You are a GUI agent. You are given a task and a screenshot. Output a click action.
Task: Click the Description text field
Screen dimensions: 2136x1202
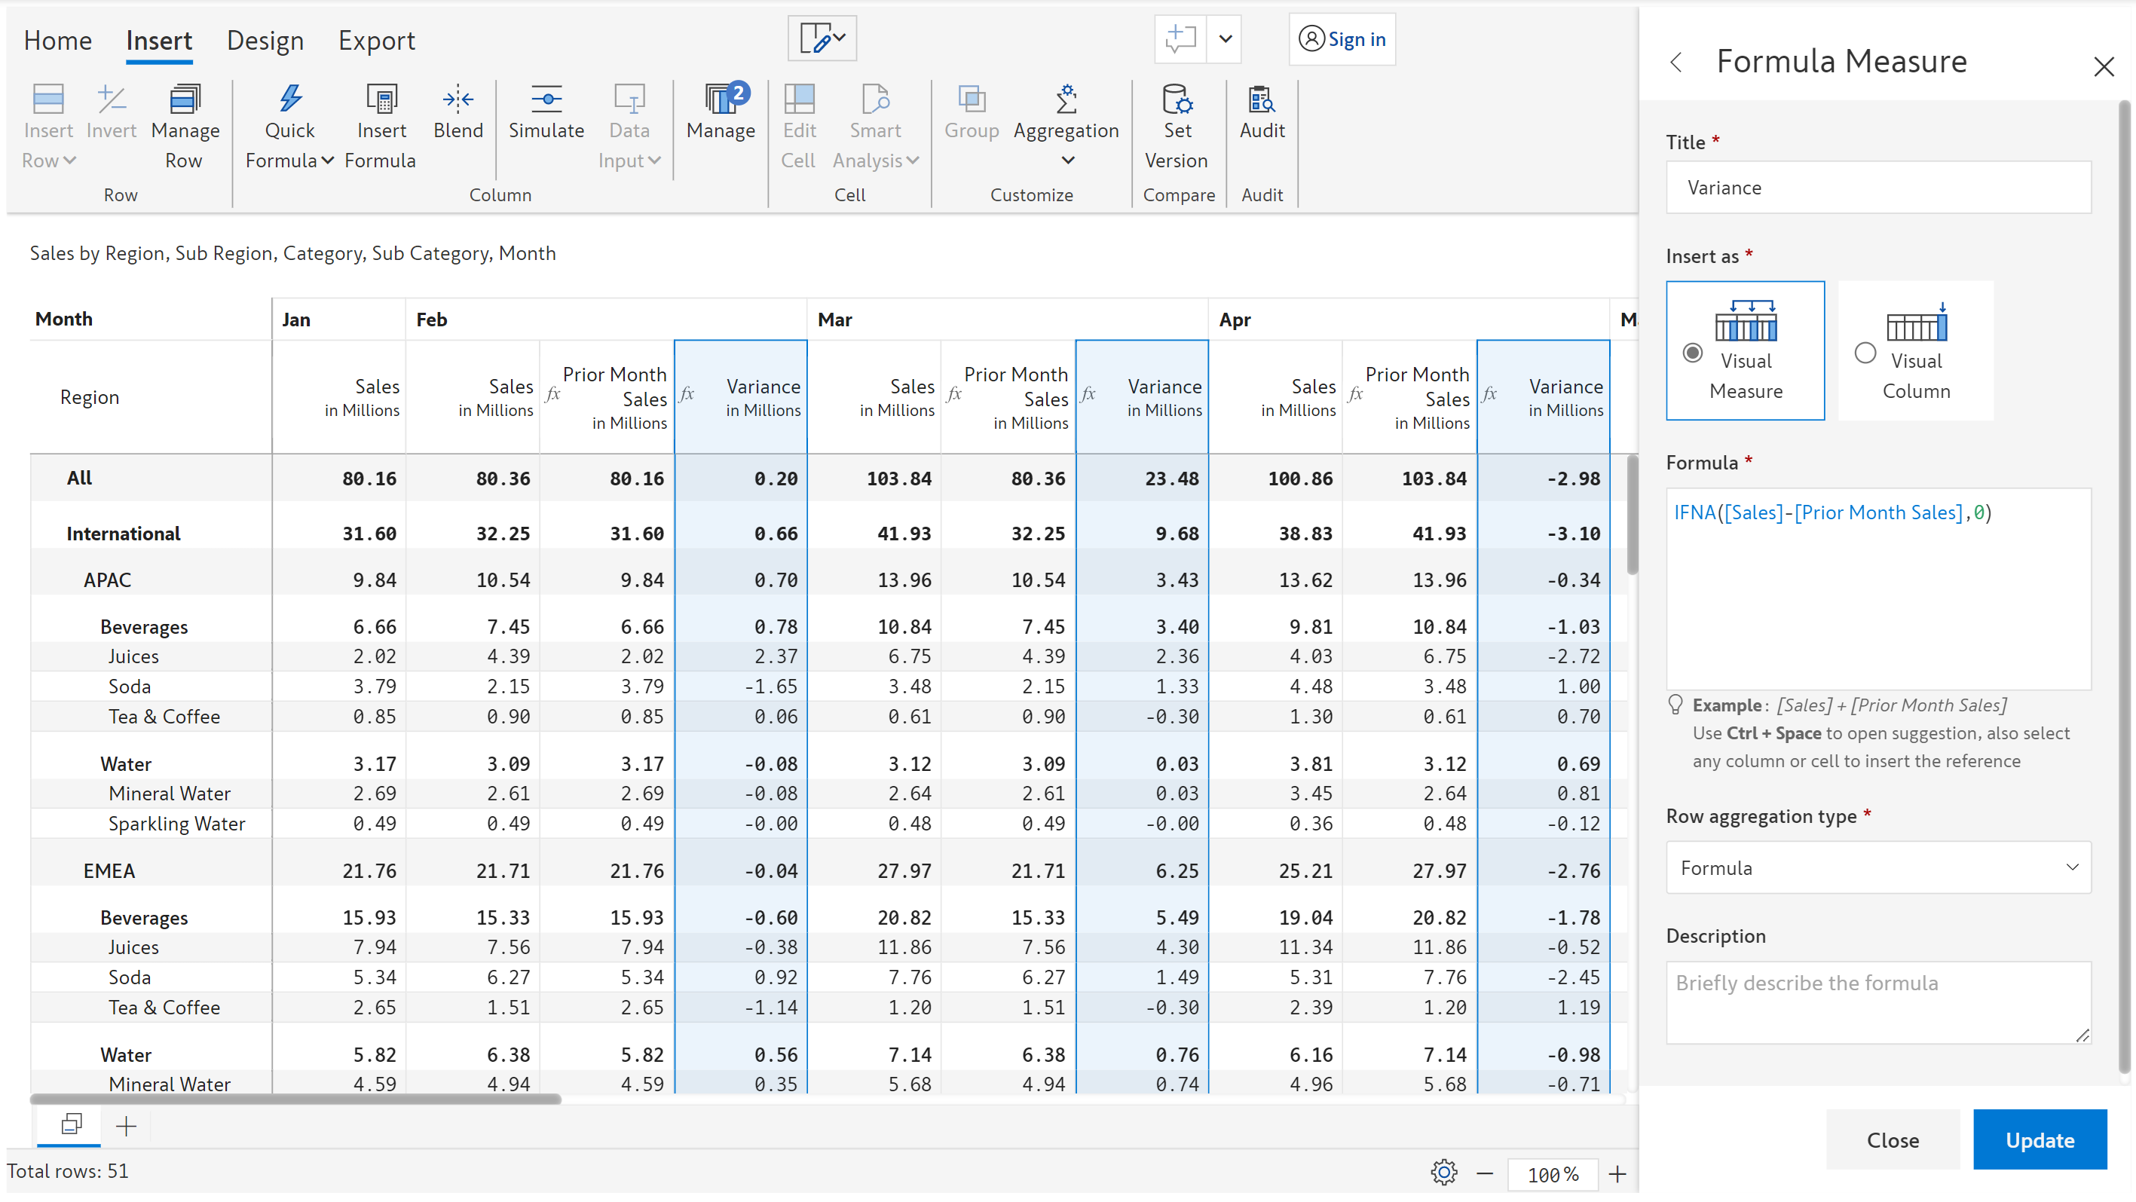[x=1877, y=1002]
